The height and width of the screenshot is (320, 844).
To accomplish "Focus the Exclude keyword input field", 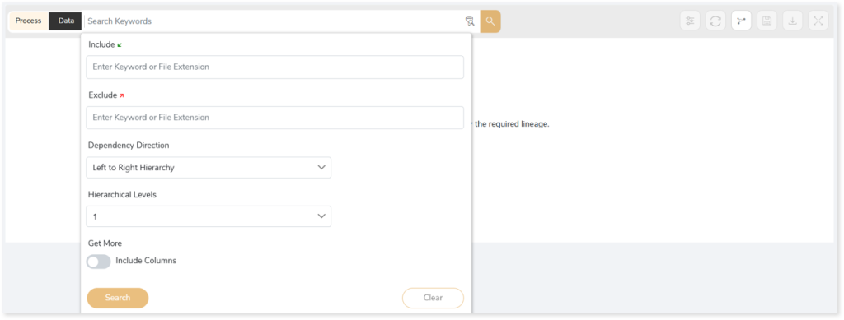I will (x=274, y=117).
